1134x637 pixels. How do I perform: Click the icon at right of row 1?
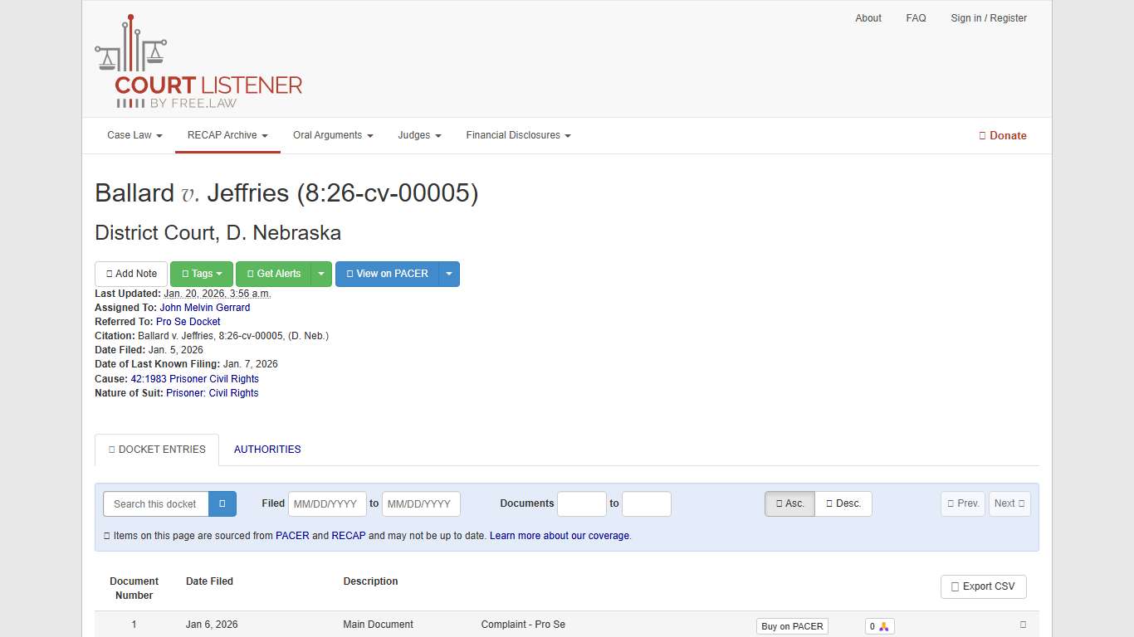[1023, 625]
